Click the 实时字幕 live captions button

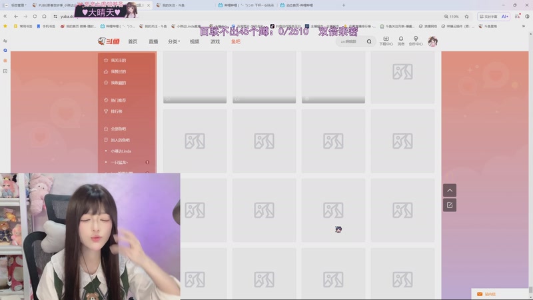point(488,16)
